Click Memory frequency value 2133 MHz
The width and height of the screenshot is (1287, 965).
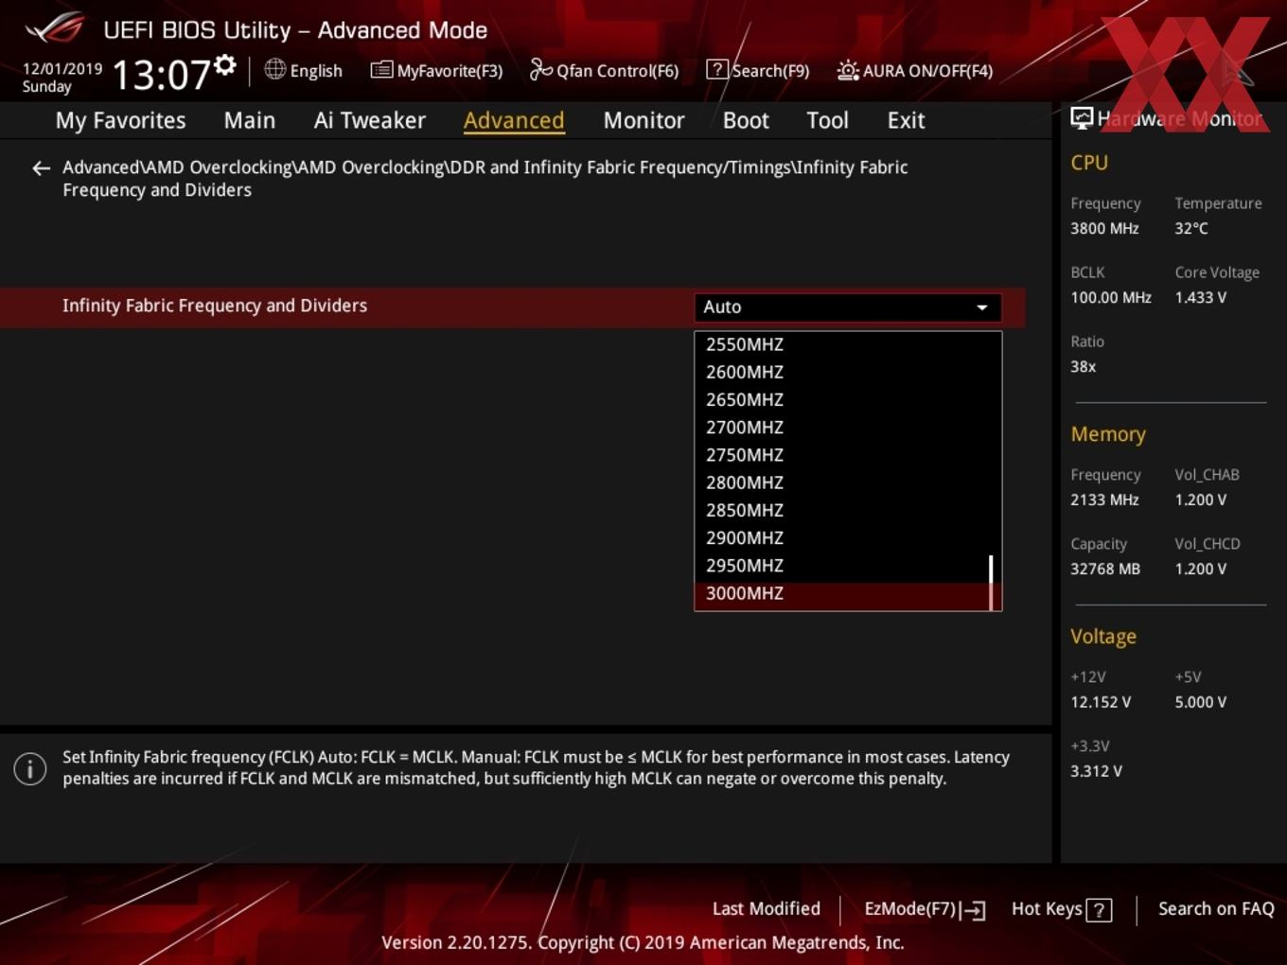pos(1104,500)
